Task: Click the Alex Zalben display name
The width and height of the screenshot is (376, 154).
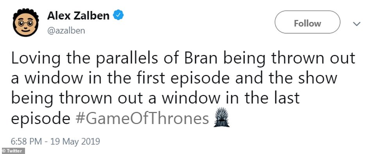Action: click(78, 16)
